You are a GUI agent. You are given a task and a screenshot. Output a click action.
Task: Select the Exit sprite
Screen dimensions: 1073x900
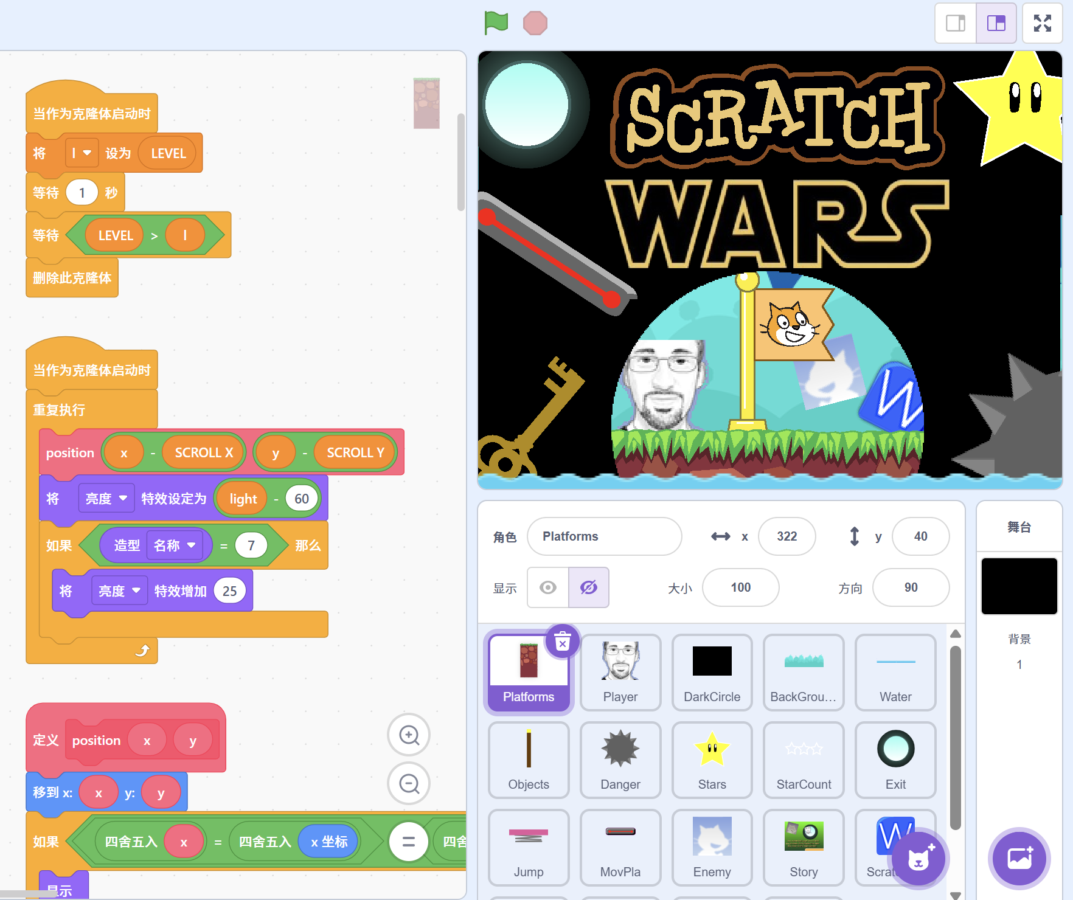(x=895, y=760)
